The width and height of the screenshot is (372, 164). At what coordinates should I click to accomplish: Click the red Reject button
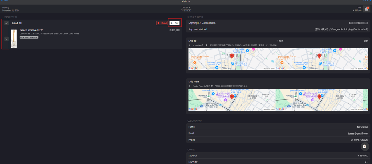click(162, 23)
